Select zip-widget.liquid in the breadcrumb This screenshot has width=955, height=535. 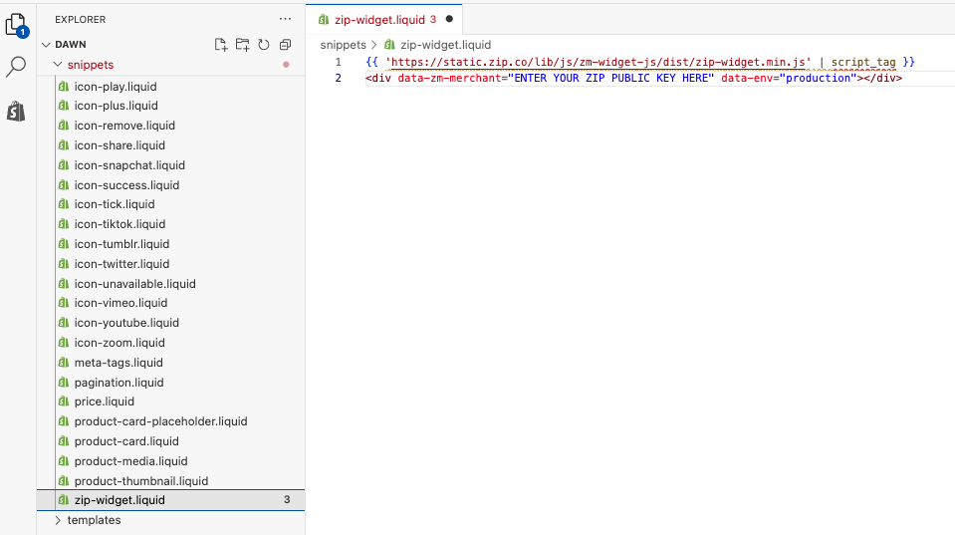[445, 45]
